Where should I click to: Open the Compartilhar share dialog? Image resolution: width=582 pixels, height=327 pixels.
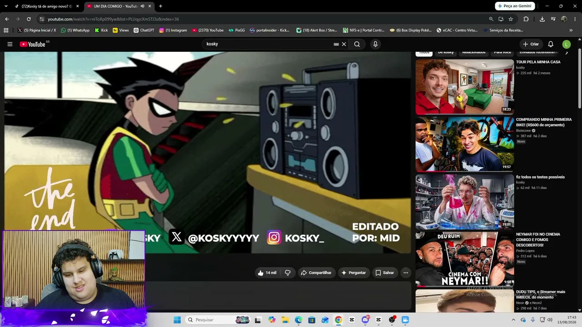[x=316, y=272]
